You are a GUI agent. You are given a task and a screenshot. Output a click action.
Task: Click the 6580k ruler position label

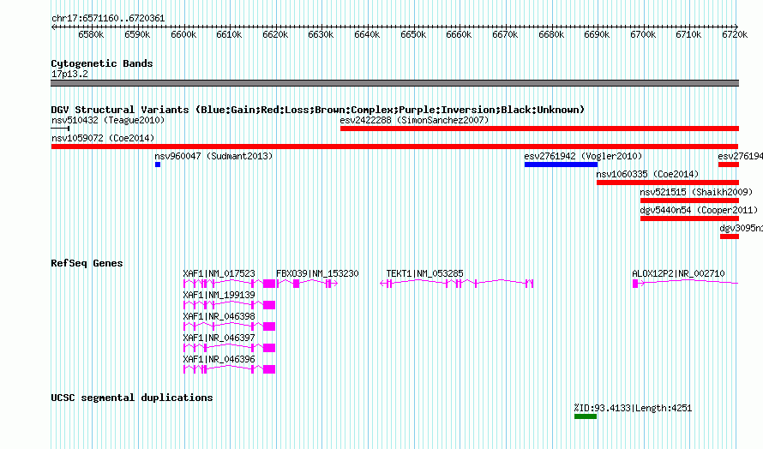click(x=91, y=35)
